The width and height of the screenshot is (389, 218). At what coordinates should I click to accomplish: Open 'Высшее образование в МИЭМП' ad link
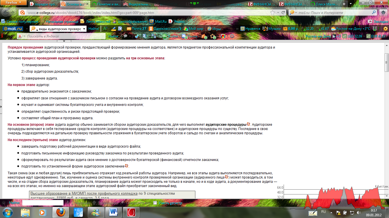[84, 194]
